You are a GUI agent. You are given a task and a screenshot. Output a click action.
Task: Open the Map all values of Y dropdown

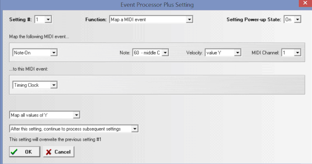coord(45,115)
